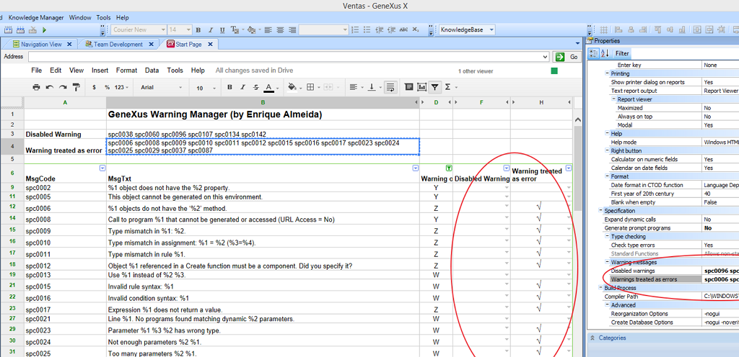
Task: Collapse the Specification property group
Action: coord(600,211)
